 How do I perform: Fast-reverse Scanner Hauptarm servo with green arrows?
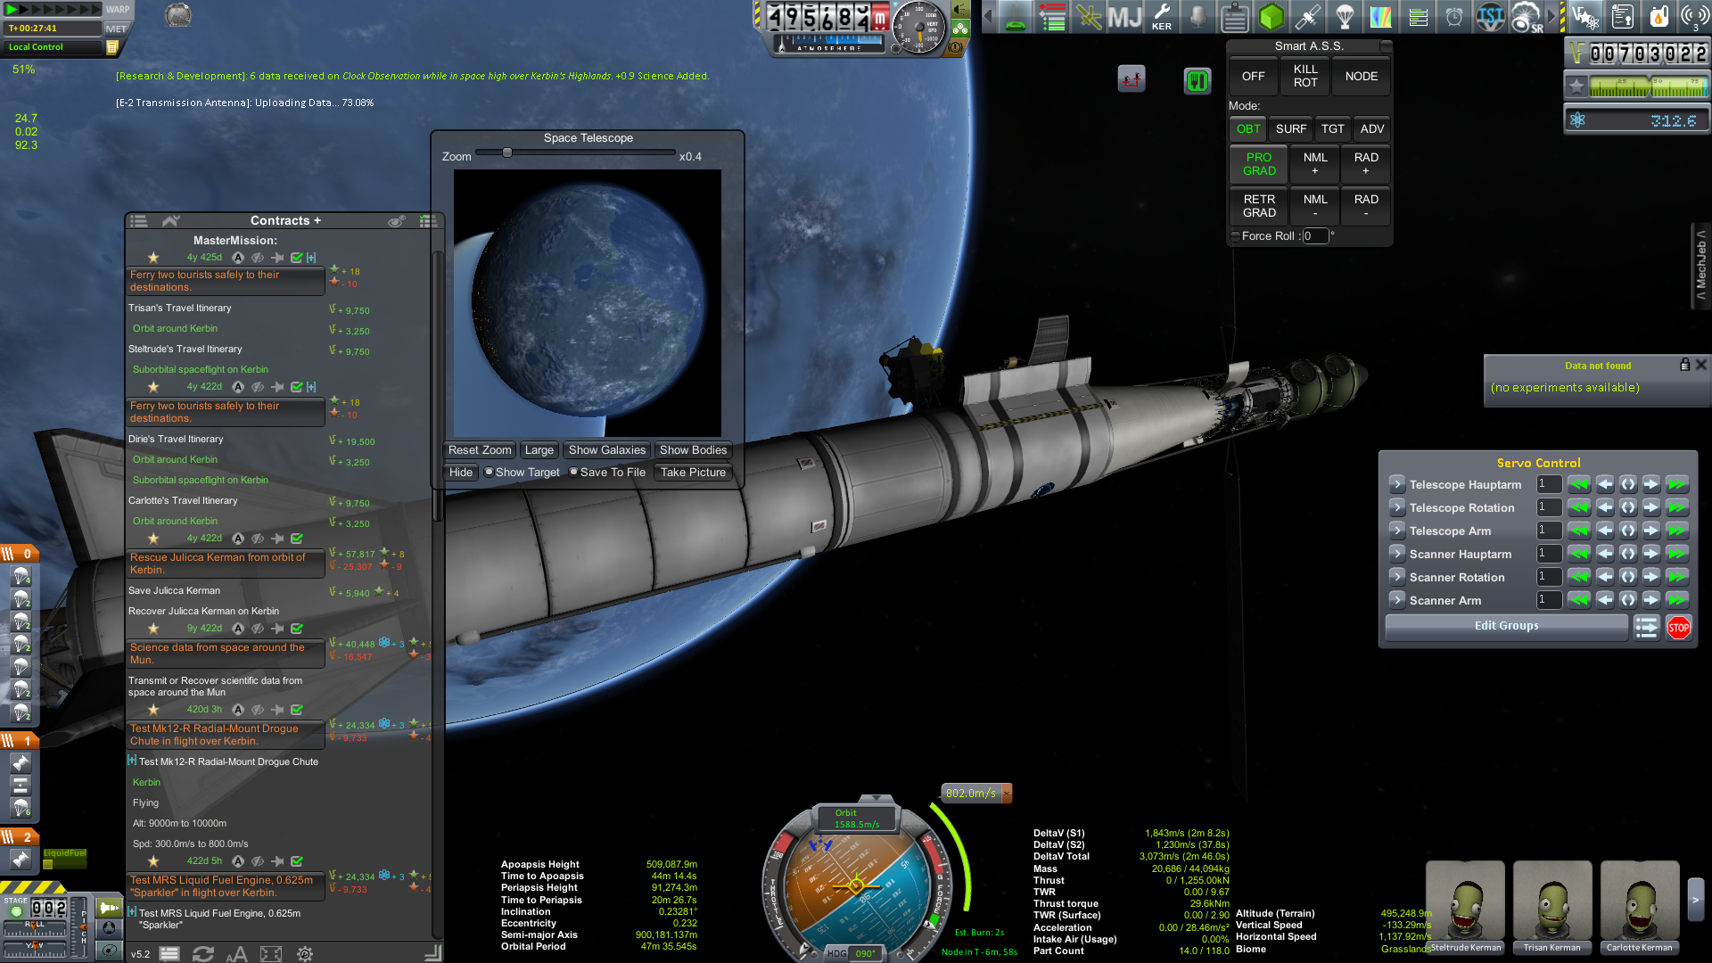(1579, 554)
